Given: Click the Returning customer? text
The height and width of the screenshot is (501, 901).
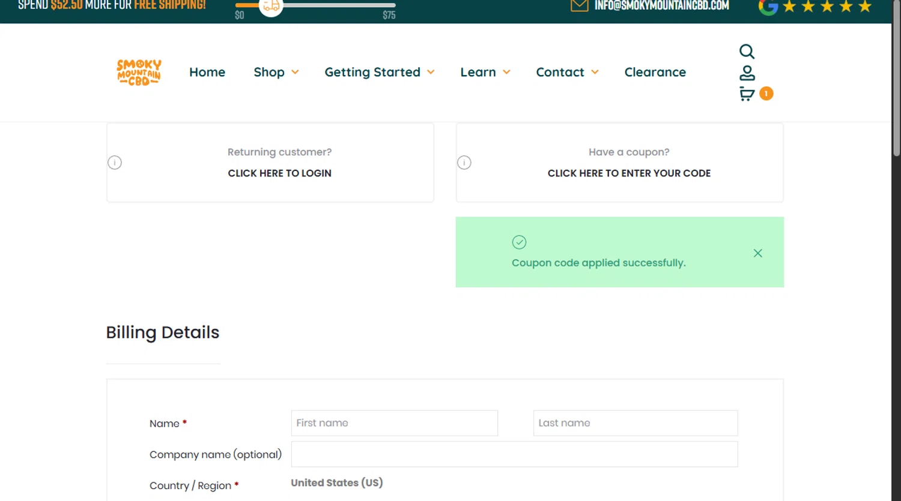Looking at the screenshot, I should pos(279,152).
